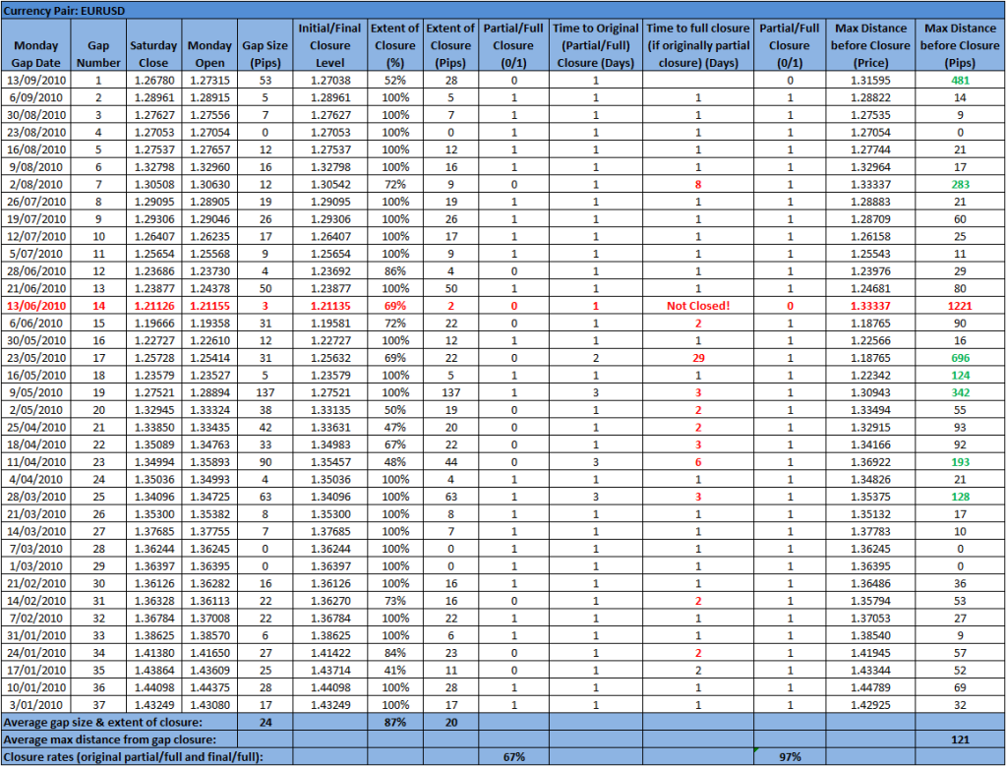Click 'Average gap size & extent of closure:' label

(102, 722)
